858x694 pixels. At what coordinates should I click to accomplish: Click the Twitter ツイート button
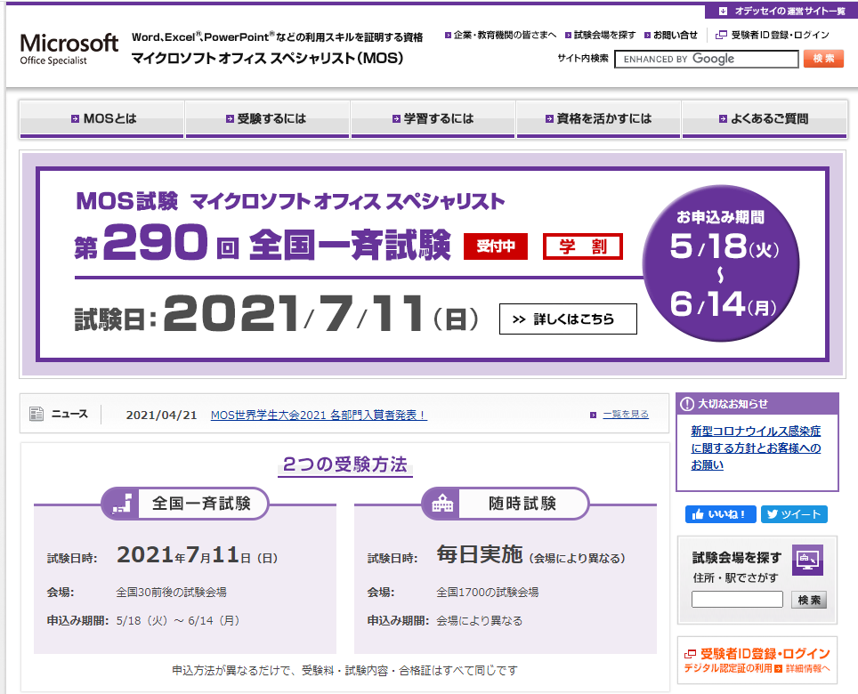(794, 514)
